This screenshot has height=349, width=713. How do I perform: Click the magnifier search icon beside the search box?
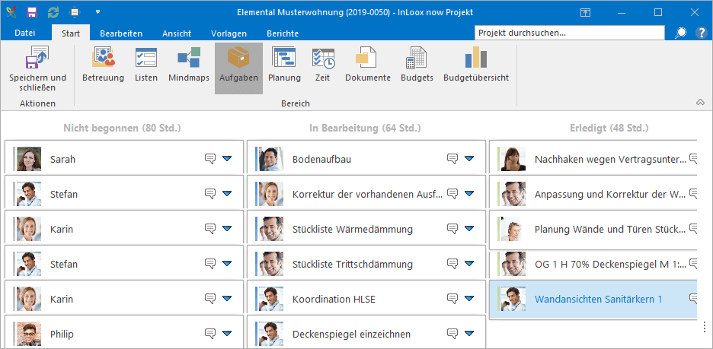[x=681, y=33]
